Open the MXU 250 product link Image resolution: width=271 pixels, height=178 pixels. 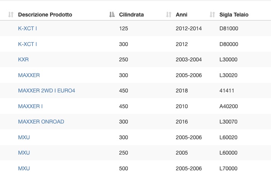24,153
